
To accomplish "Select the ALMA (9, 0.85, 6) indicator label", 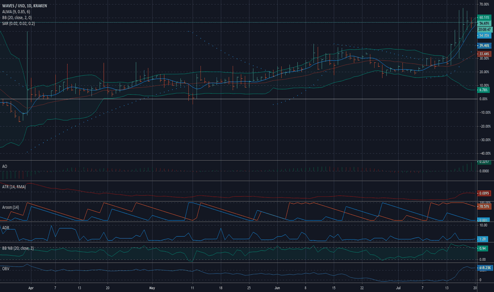I will [x=16, y=12].
